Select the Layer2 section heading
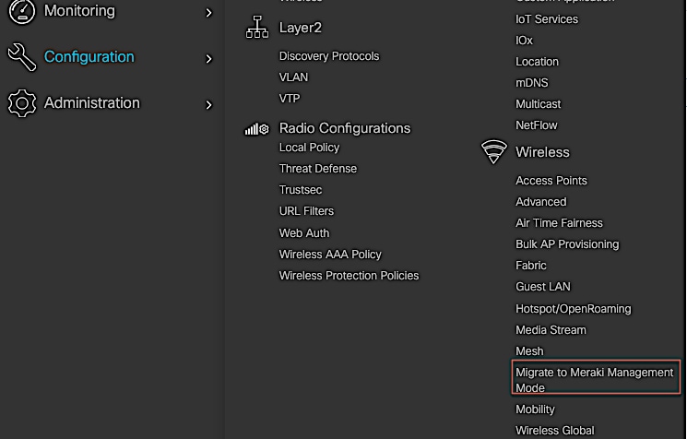Image resolution: width=687 pixels, height=439 pixels. 301,28
